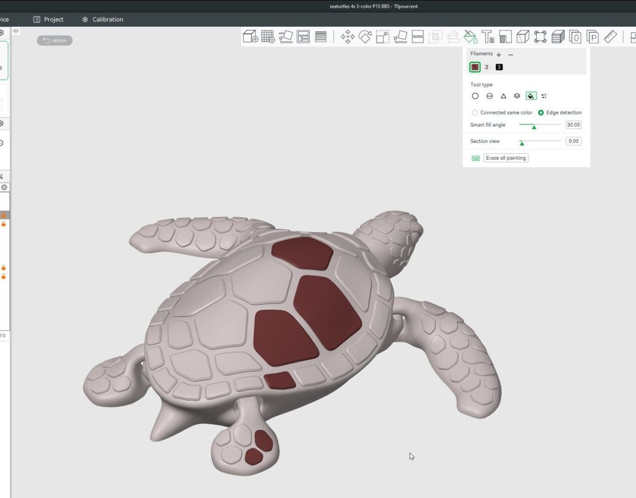Image resolution: width=636 pixels, height=498 pixels.
Task: Select the Move tool in toolbar
Action: [347, 36]
